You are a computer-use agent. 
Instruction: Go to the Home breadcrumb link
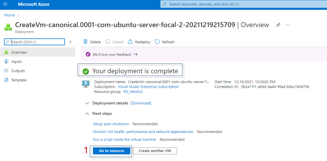tap(10, 15)
